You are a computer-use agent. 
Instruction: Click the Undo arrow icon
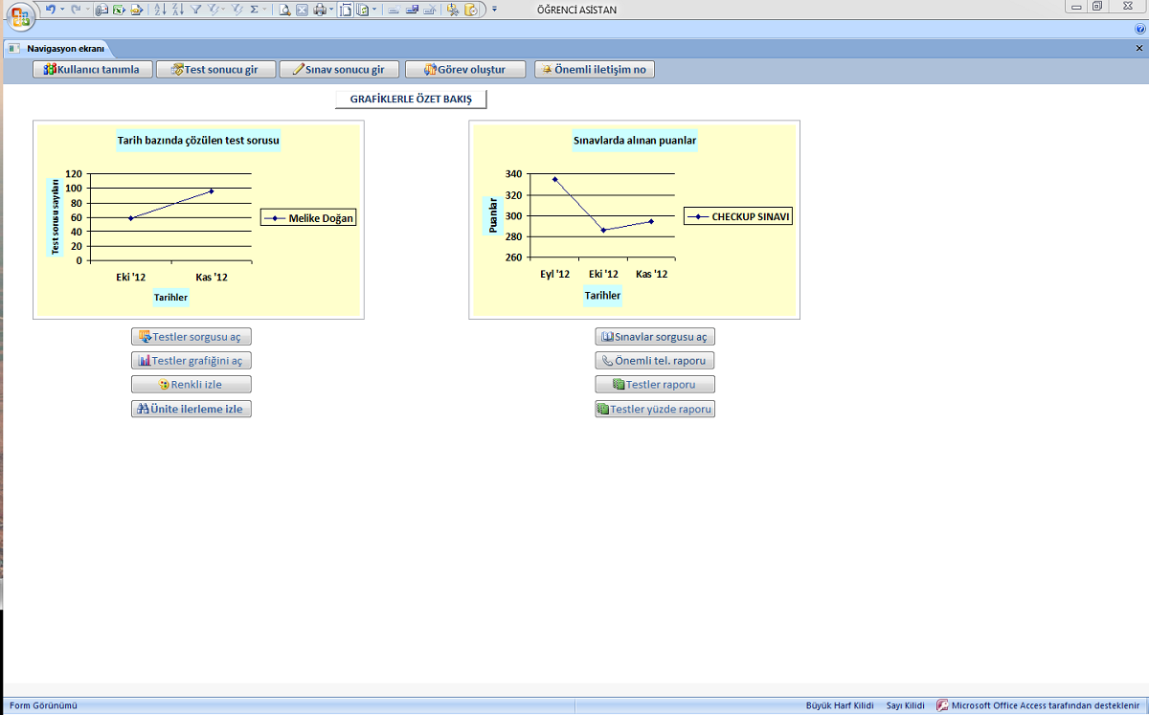(50, 10)
